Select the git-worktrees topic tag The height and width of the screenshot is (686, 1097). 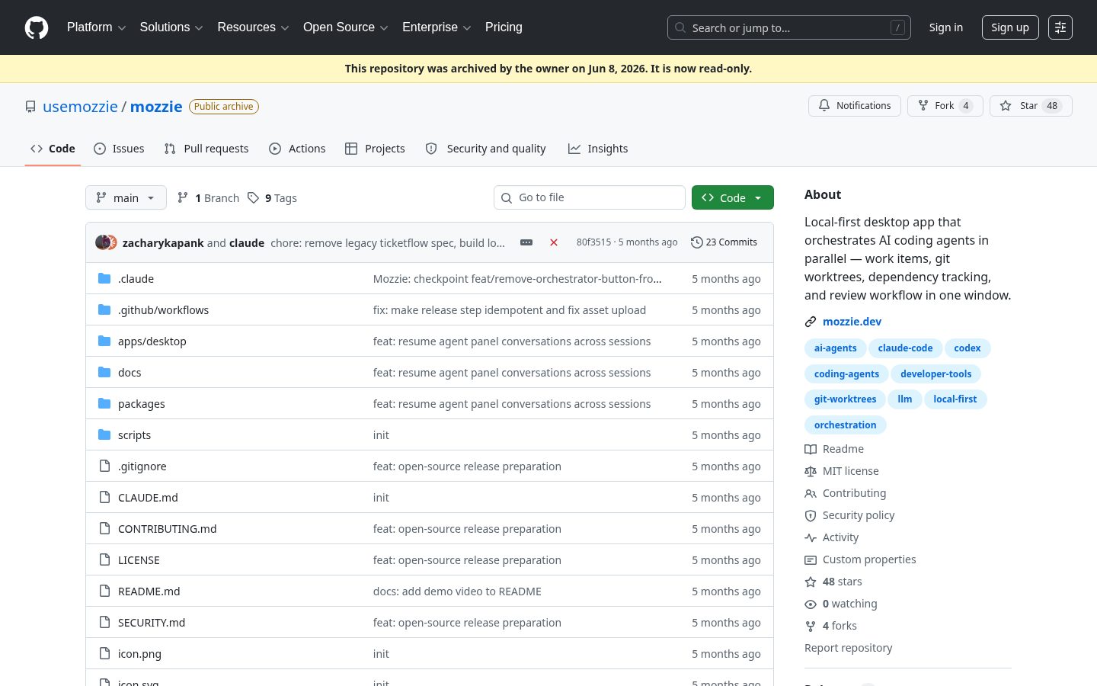[x=845, y=399]
